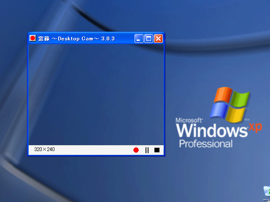Stop recording with the black square button
Screen dimensions: 270x202
point(157,150)
